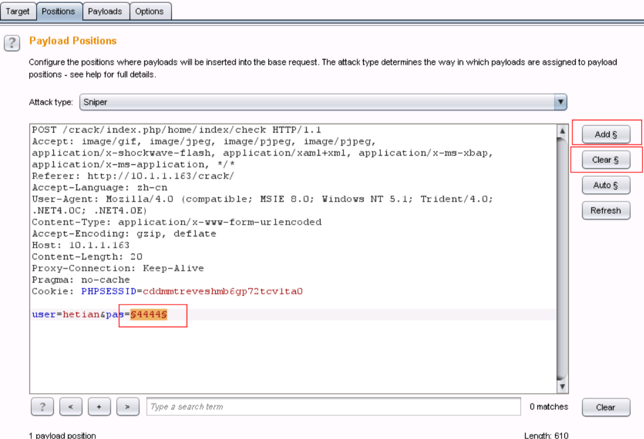Click the POST /crack/index.php request line
The image size is (644, 439).
click(176, 130)
